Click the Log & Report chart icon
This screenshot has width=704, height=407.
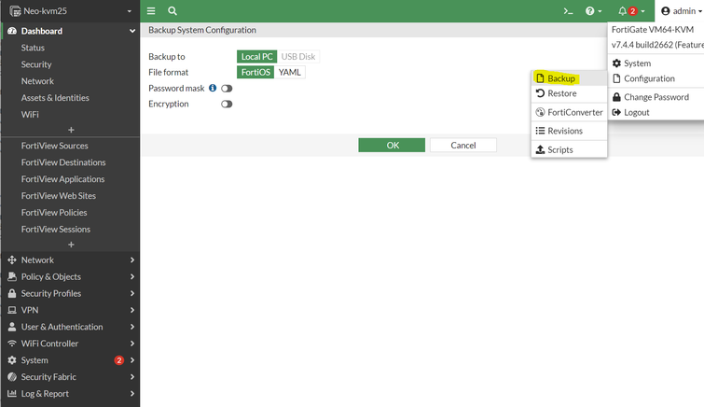pyautogui.click(x=12, y=394)
